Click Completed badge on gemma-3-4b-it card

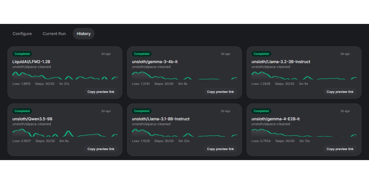coord(142,54)
